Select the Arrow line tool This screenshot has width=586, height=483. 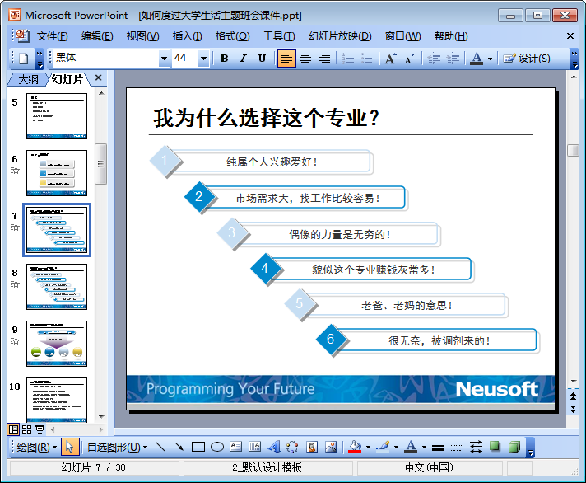click(x=179, y=447)
